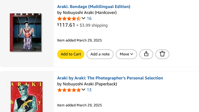The width and height of the screenshot is (199, 112).
Task: Click the red Araki by Araki cover thumbnail
Action: [x=27, y=97]
